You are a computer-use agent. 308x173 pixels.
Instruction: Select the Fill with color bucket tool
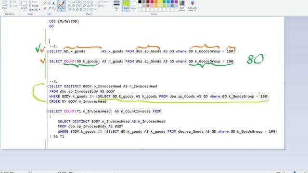click(49, 3)
